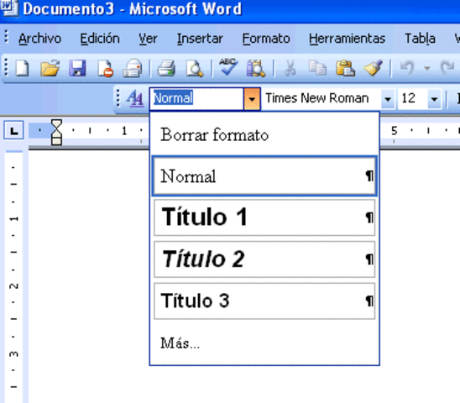Image resolution: width=460 pixels, height=403 pixels.
Task: Open a file with the Open folder icon
Action: click(x=50, y=68)
